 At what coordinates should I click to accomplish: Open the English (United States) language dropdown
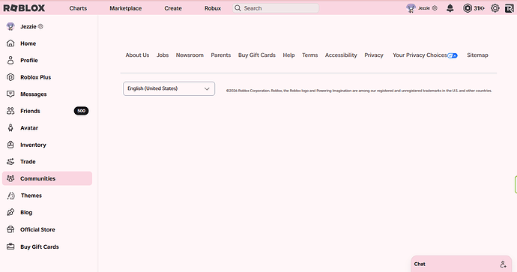coord(169,88)
